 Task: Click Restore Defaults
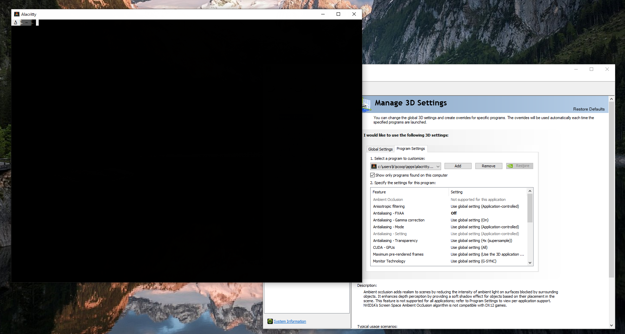(x=589, y=109)
